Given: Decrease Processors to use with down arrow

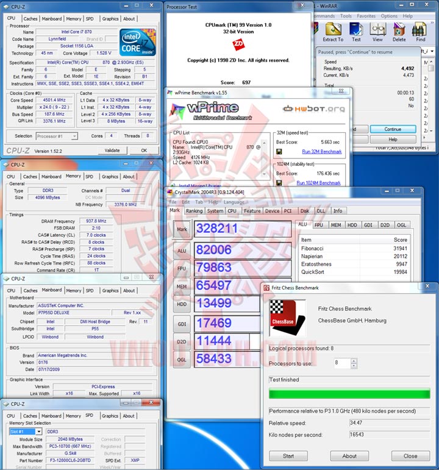Looking at the screenshot, I should pyautogui.click(x=354, y=366).
